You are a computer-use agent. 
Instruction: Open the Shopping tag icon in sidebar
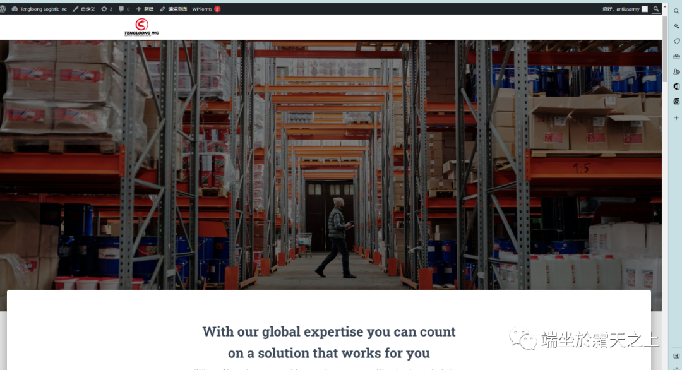pyautogui.click(x=676, y=41)
